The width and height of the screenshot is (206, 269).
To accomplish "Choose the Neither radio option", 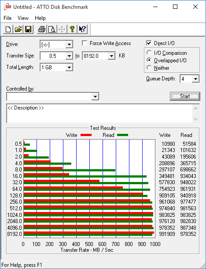I will pos(149,68).
